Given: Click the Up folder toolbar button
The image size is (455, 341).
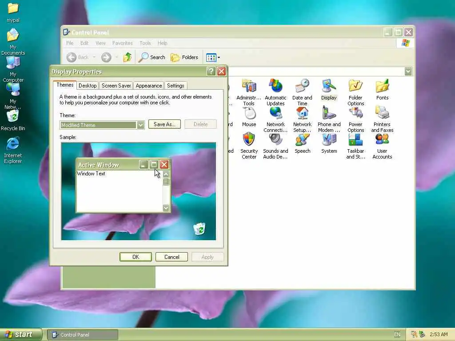Looking at the screenshot, I should tap(128, 57).
